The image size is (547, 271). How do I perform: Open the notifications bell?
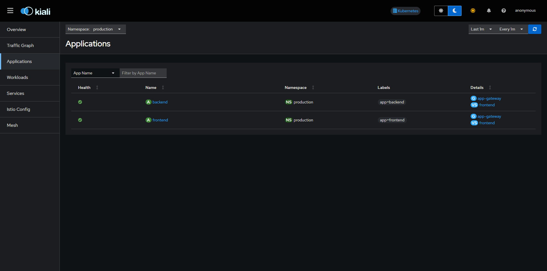coord(489,11)
